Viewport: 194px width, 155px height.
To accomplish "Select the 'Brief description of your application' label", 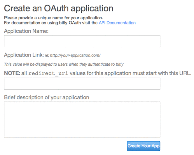I will pyautogui.click(x=47, y=97).
